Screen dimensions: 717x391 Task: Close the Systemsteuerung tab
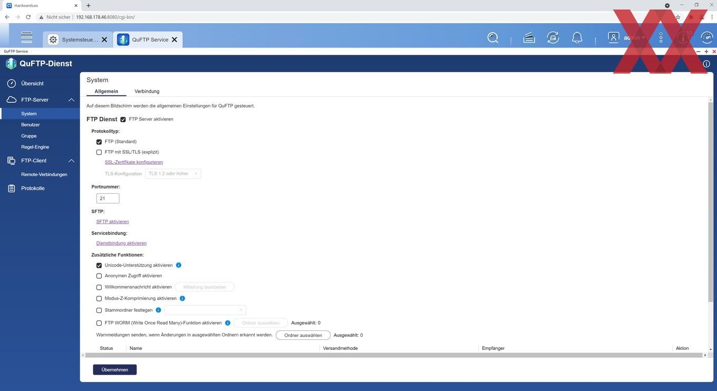[104, 40]
